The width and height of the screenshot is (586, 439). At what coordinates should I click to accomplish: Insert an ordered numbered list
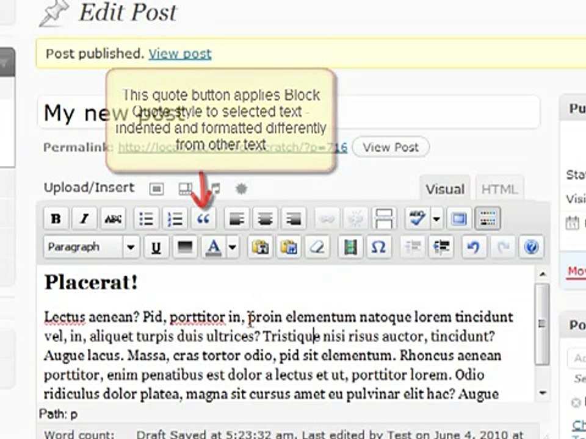pos(175,218)
